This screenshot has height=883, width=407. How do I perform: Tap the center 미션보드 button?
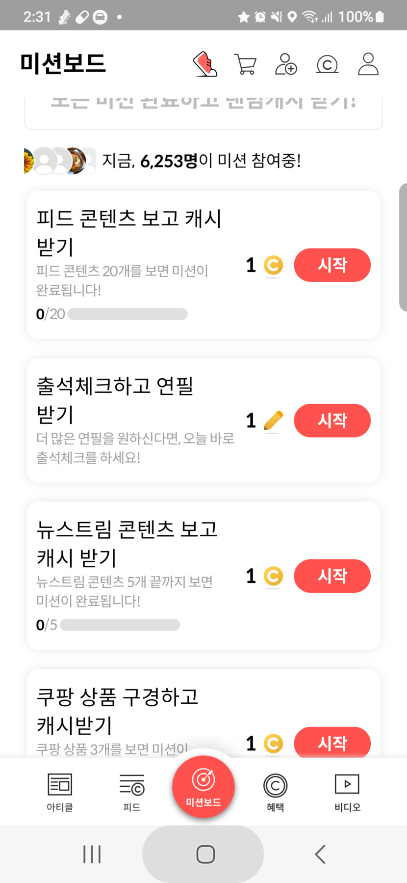coord(203,787)
